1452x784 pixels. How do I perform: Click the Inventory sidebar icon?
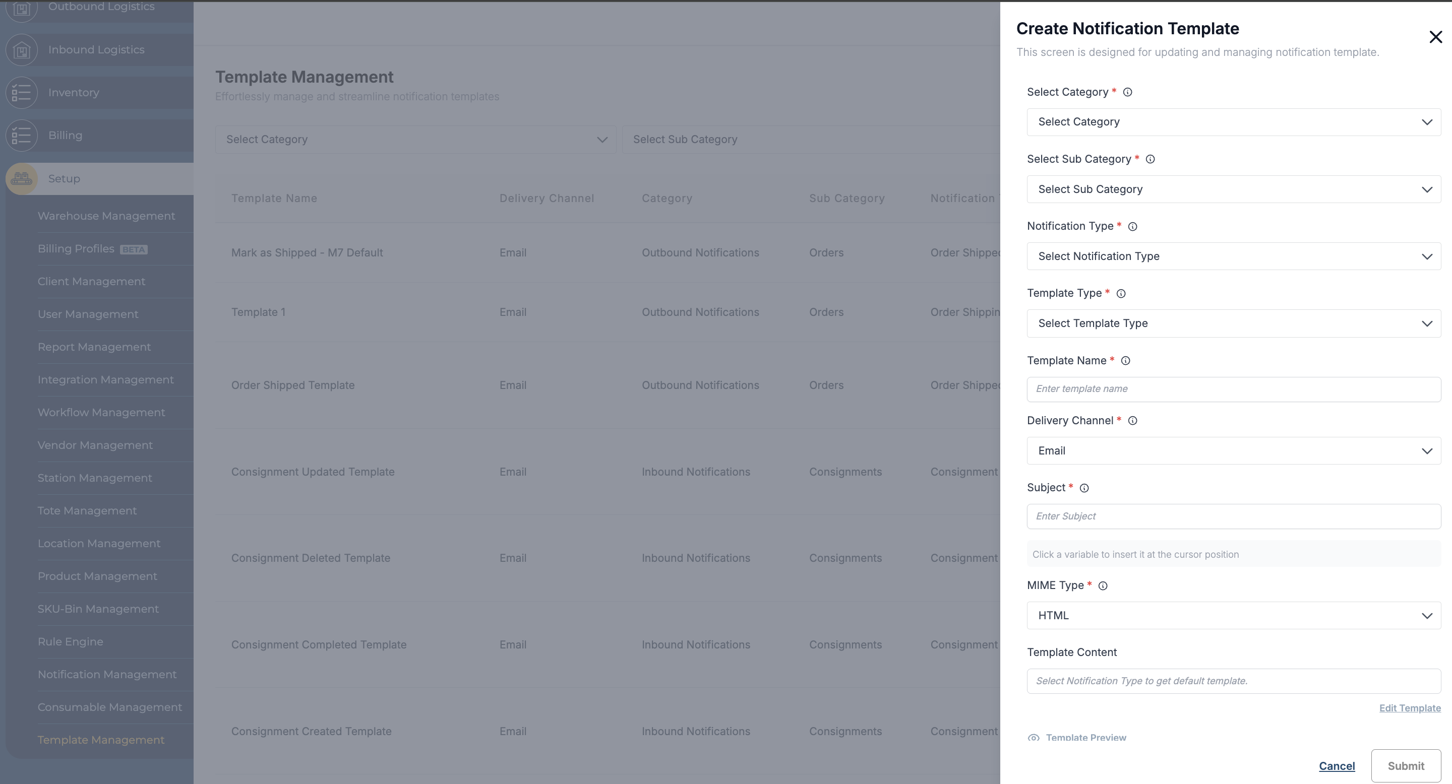(21, 93)
